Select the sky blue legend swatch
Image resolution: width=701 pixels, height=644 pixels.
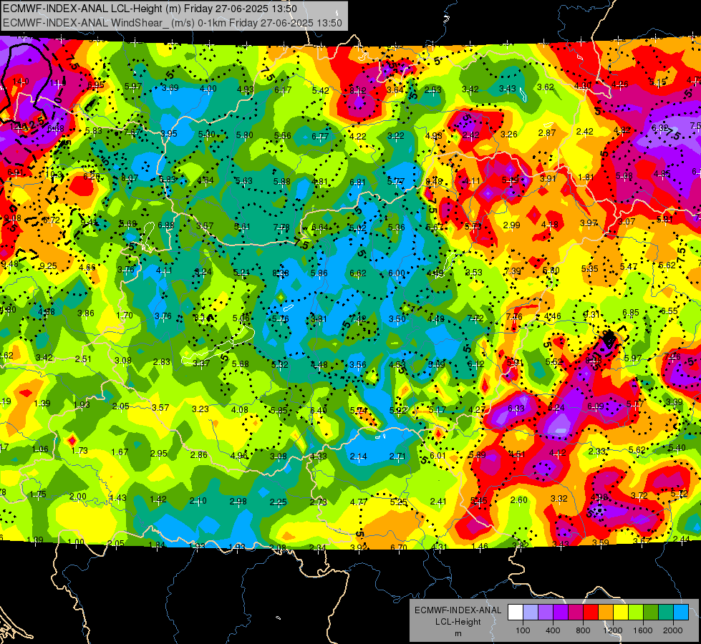[680, 613]
